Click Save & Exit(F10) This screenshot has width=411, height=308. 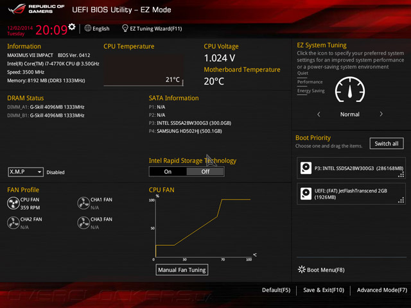point(324,290)
